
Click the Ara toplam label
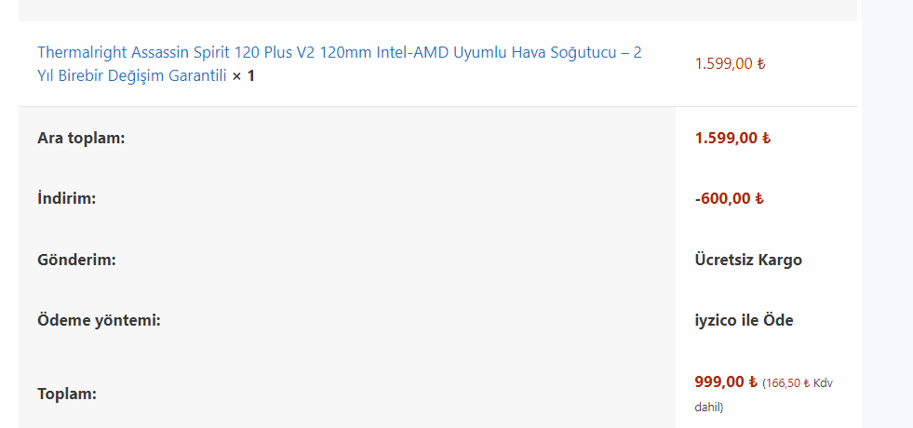pos(81,139)
